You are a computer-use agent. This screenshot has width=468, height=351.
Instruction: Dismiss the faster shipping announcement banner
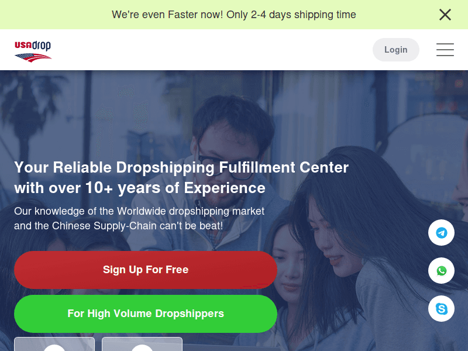click(x=445, y=14)
